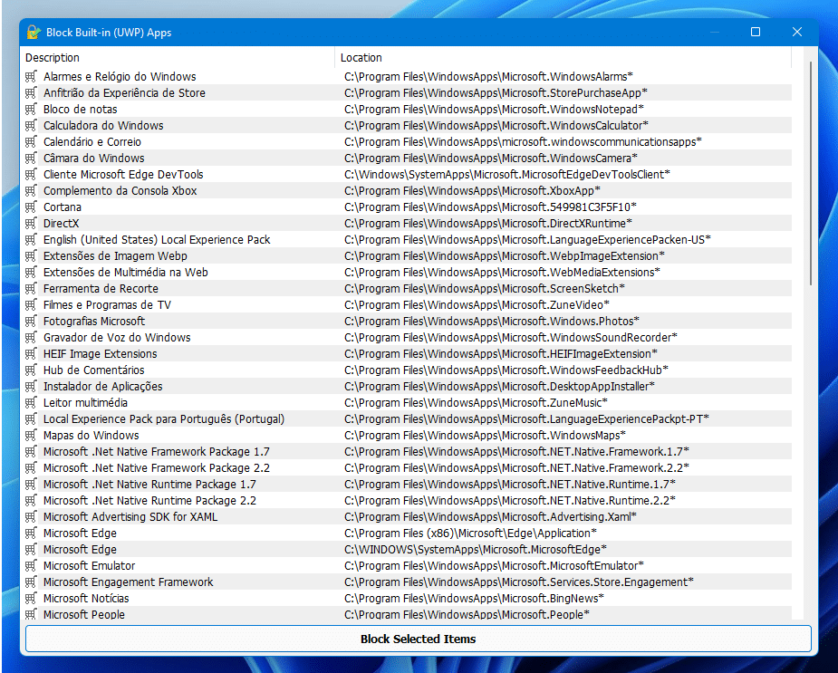Screen dimensions: 838x673
Task: Click the Microsoft.WindowsFeedbackHub* location path
Action: [x=506, y=370]
